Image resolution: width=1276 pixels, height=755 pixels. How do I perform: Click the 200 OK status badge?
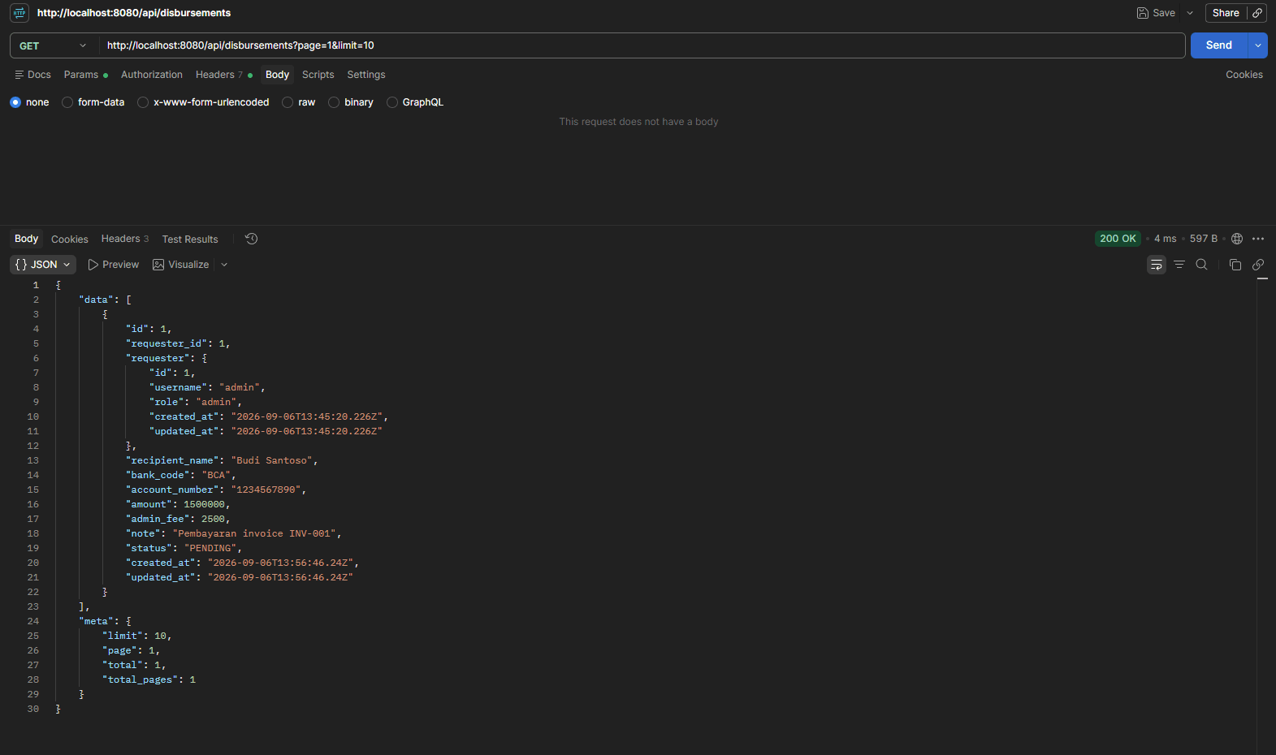1118,239
